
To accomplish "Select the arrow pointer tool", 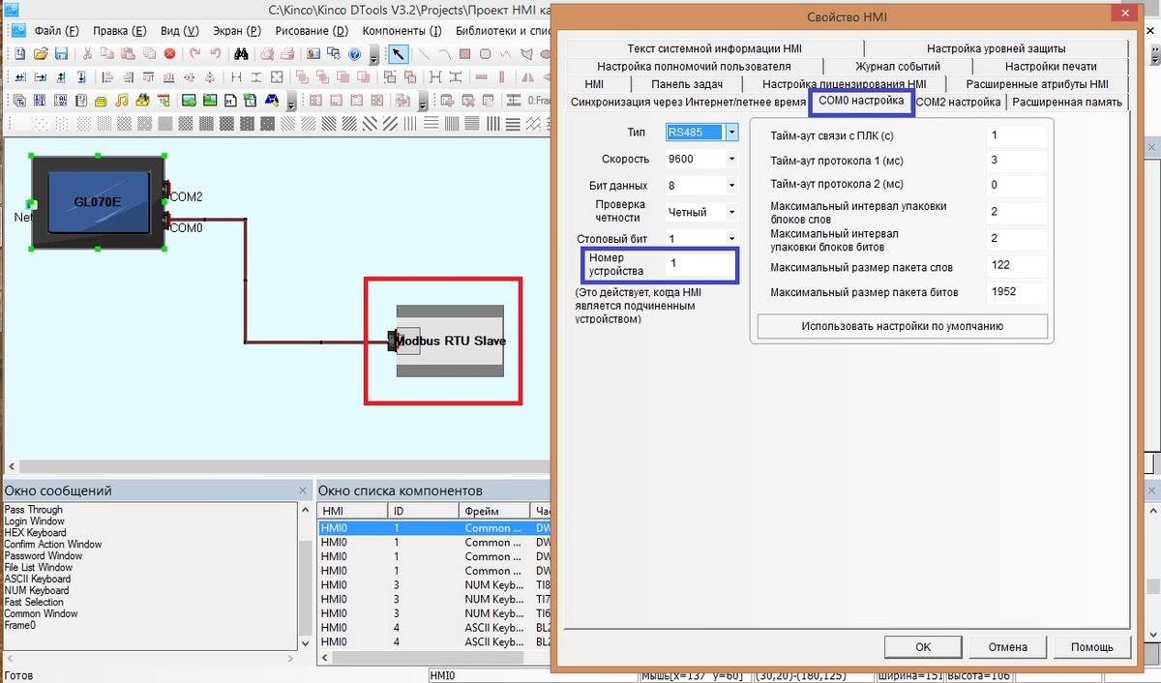I will coord(398,54).
